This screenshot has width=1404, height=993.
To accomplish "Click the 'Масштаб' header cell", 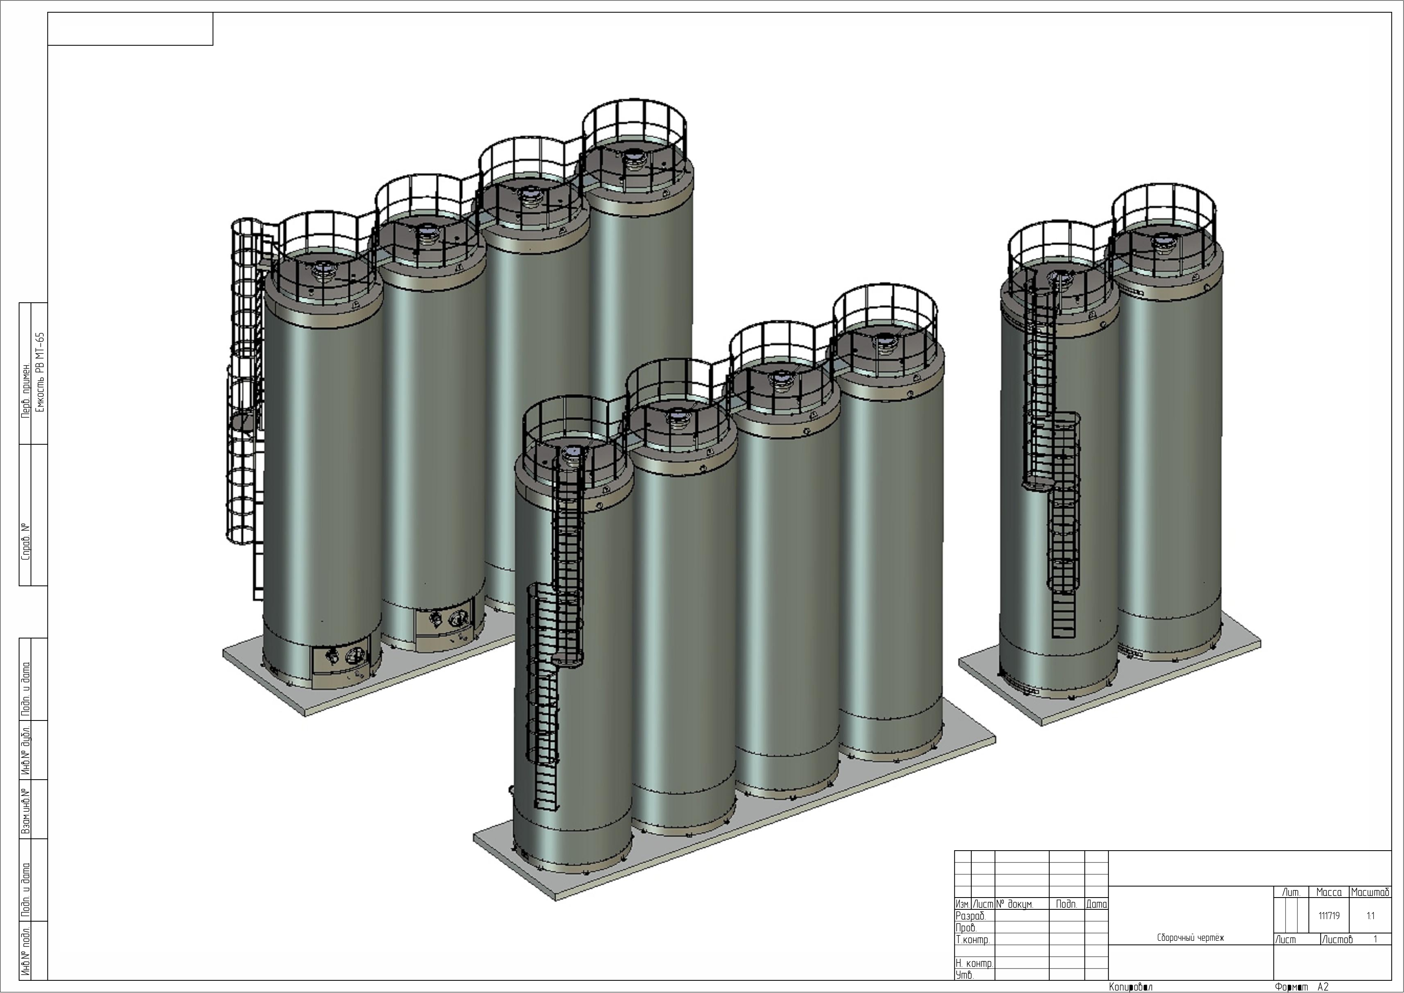I will click(1371, 893).
